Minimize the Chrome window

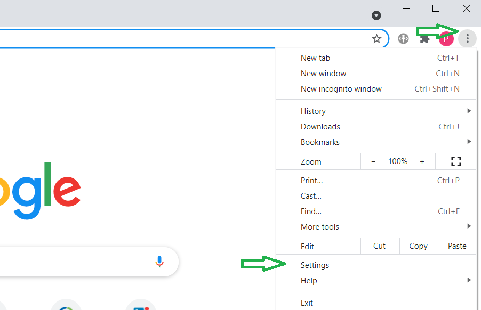click(406, 9)
